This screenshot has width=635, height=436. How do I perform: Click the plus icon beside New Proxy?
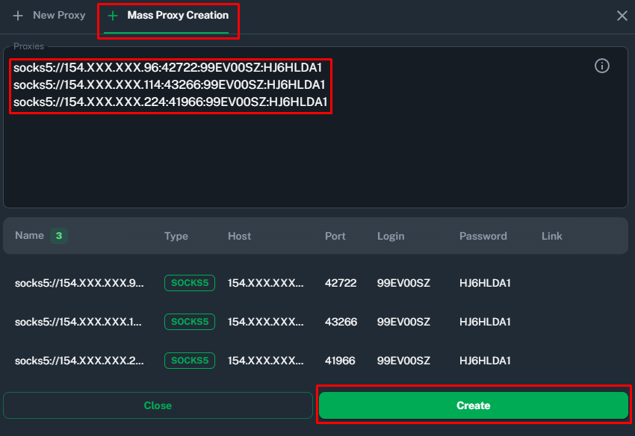18,16
